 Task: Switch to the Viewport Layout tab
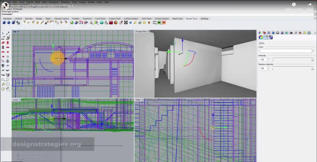click(61, 19)
